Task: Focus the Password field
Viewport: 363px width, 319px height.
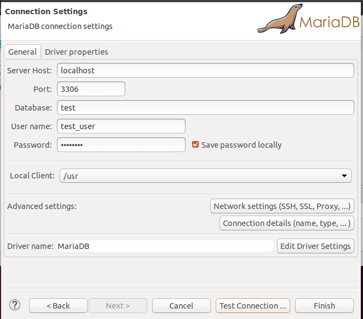Action: pyautogui.click(x=121, y=145)
